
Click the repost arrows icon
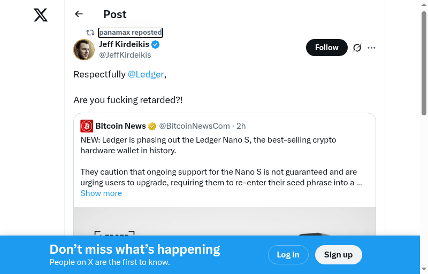pyautogui.click(x=90, y=33)
